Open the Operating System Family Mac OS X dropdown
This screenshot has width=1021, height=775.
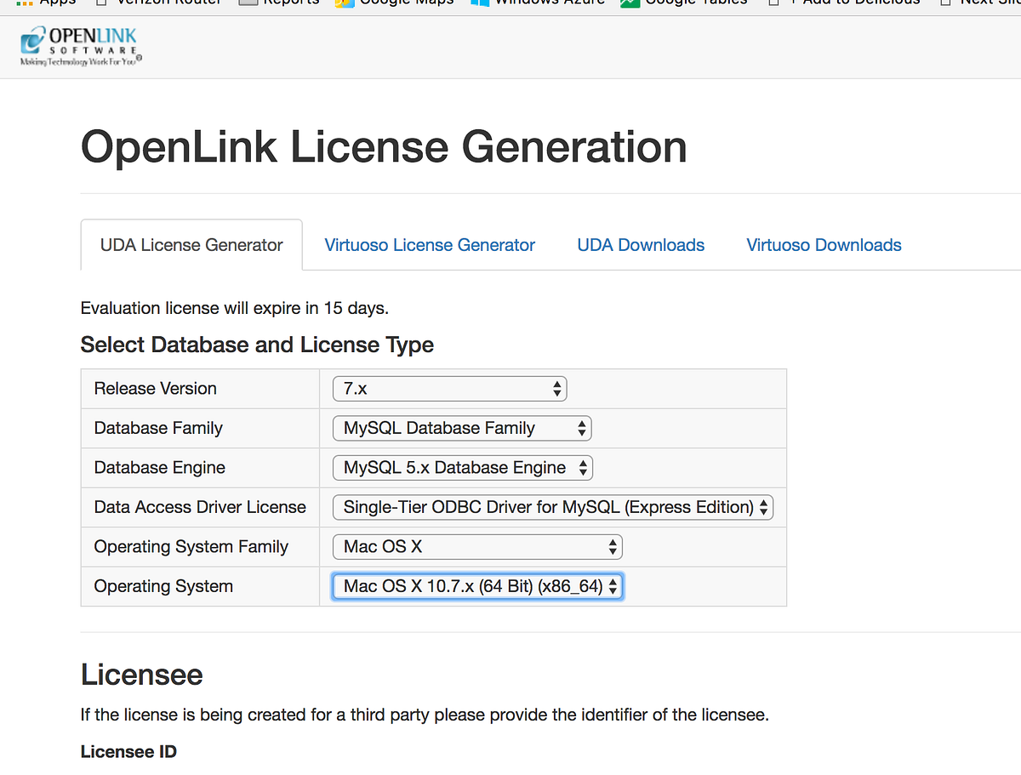click(477, 547)
